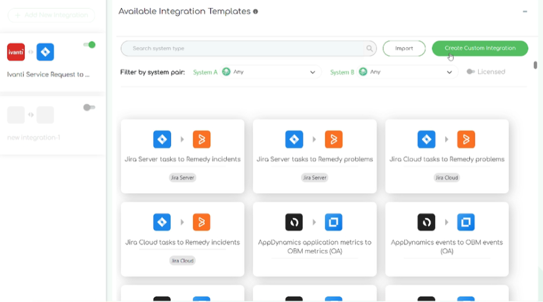This screenshot has height=302, width=543.
Task: Click Remedy icon on Jira Server tasks to Remedy incidents card
Action: click(201, 139)
